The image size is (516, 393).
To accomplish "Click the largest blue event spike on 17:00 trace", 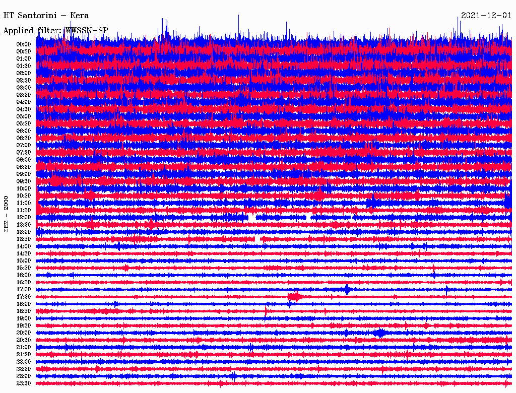I will point(347,290).
